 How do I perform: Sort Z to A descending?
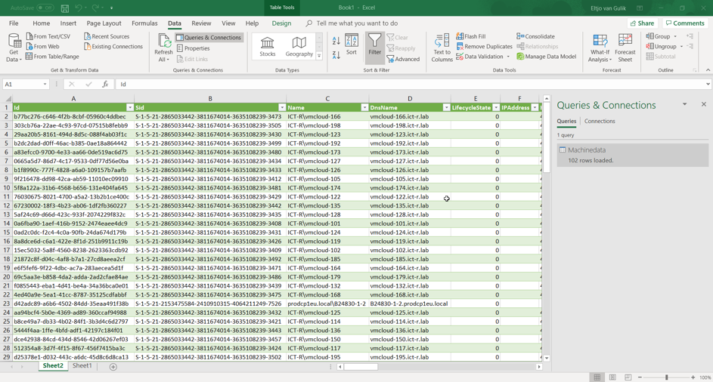click(x=336, y=55)
